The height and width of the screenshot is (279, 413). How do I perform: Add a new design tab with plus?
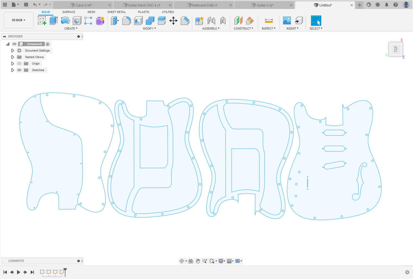pos(360,5)
